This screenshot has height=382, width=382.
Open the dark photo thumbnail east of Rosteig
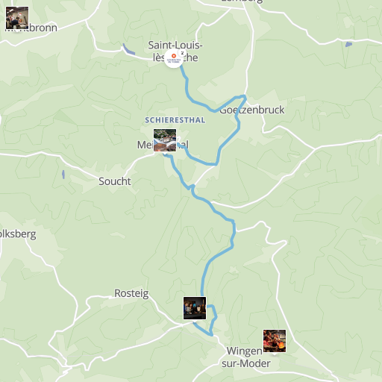(x=195, y=308)
